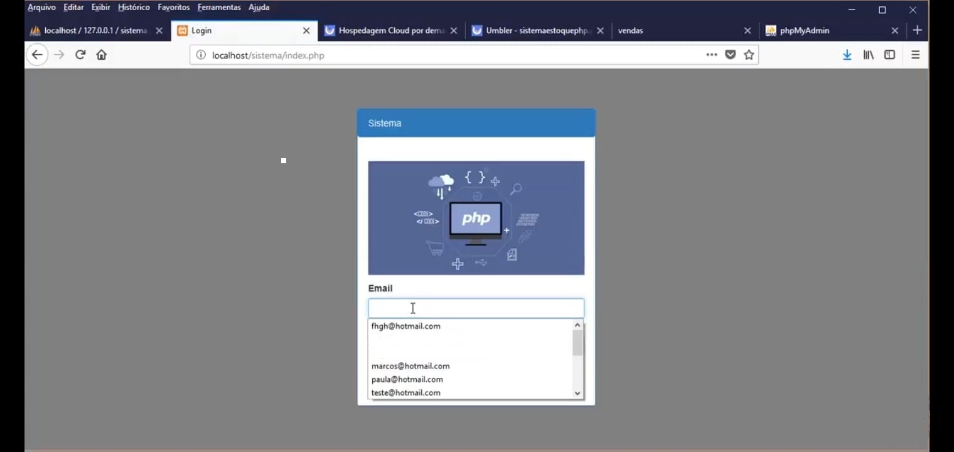954x452 pixels.
Task: Minimize the browser window
Action: click(x=852, y=9)
